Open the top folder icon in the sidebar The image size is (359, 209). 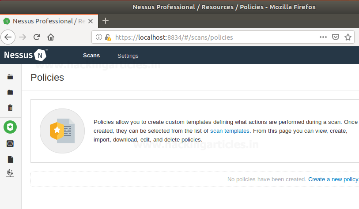coord(10,77)
